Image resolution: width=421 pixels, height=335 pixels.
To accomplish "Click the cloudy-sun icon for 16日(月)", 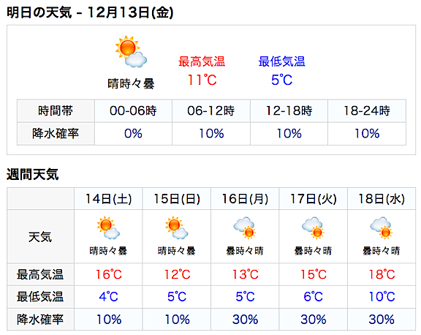I will (x=245, y=227).
